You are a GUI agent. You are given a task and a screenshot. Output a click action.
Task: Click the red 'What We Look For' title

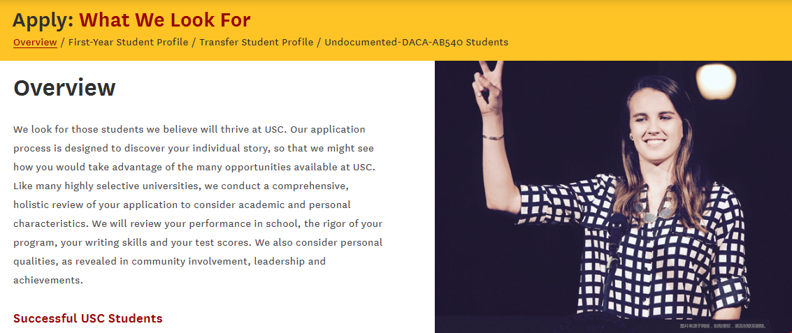click(x=165, y=20)
